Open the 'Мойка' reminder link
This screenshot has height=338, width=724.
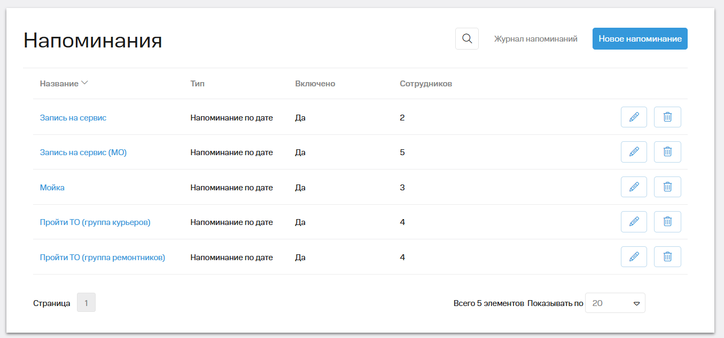(52, 188)
